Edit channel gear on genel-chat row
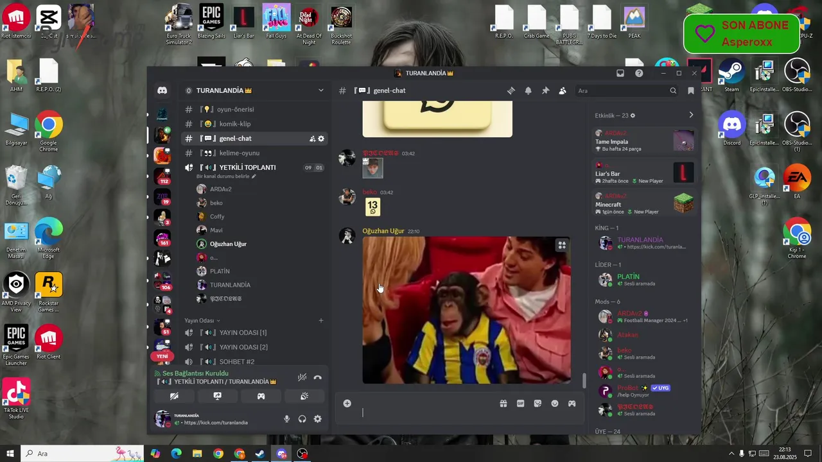The width and height of the screenshot is (822, 462). (x=321, y=139)
